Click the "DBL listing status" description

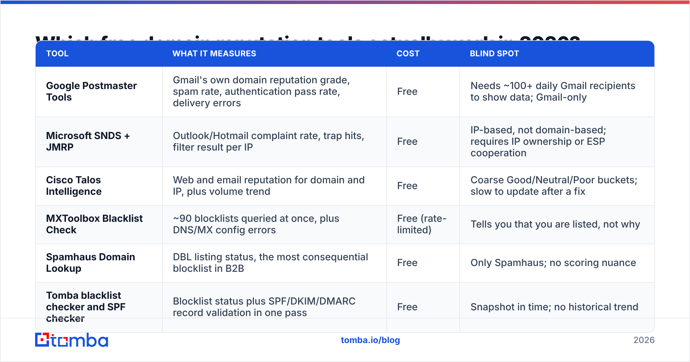[270, 263]
